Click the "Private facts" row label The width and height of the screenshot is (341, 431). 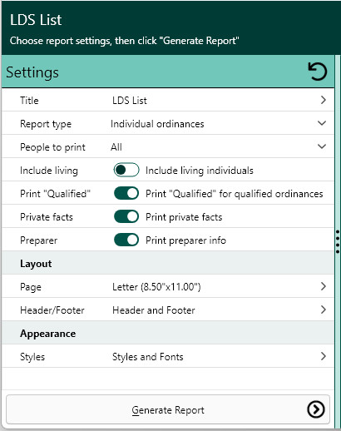[x=47, y=217]
